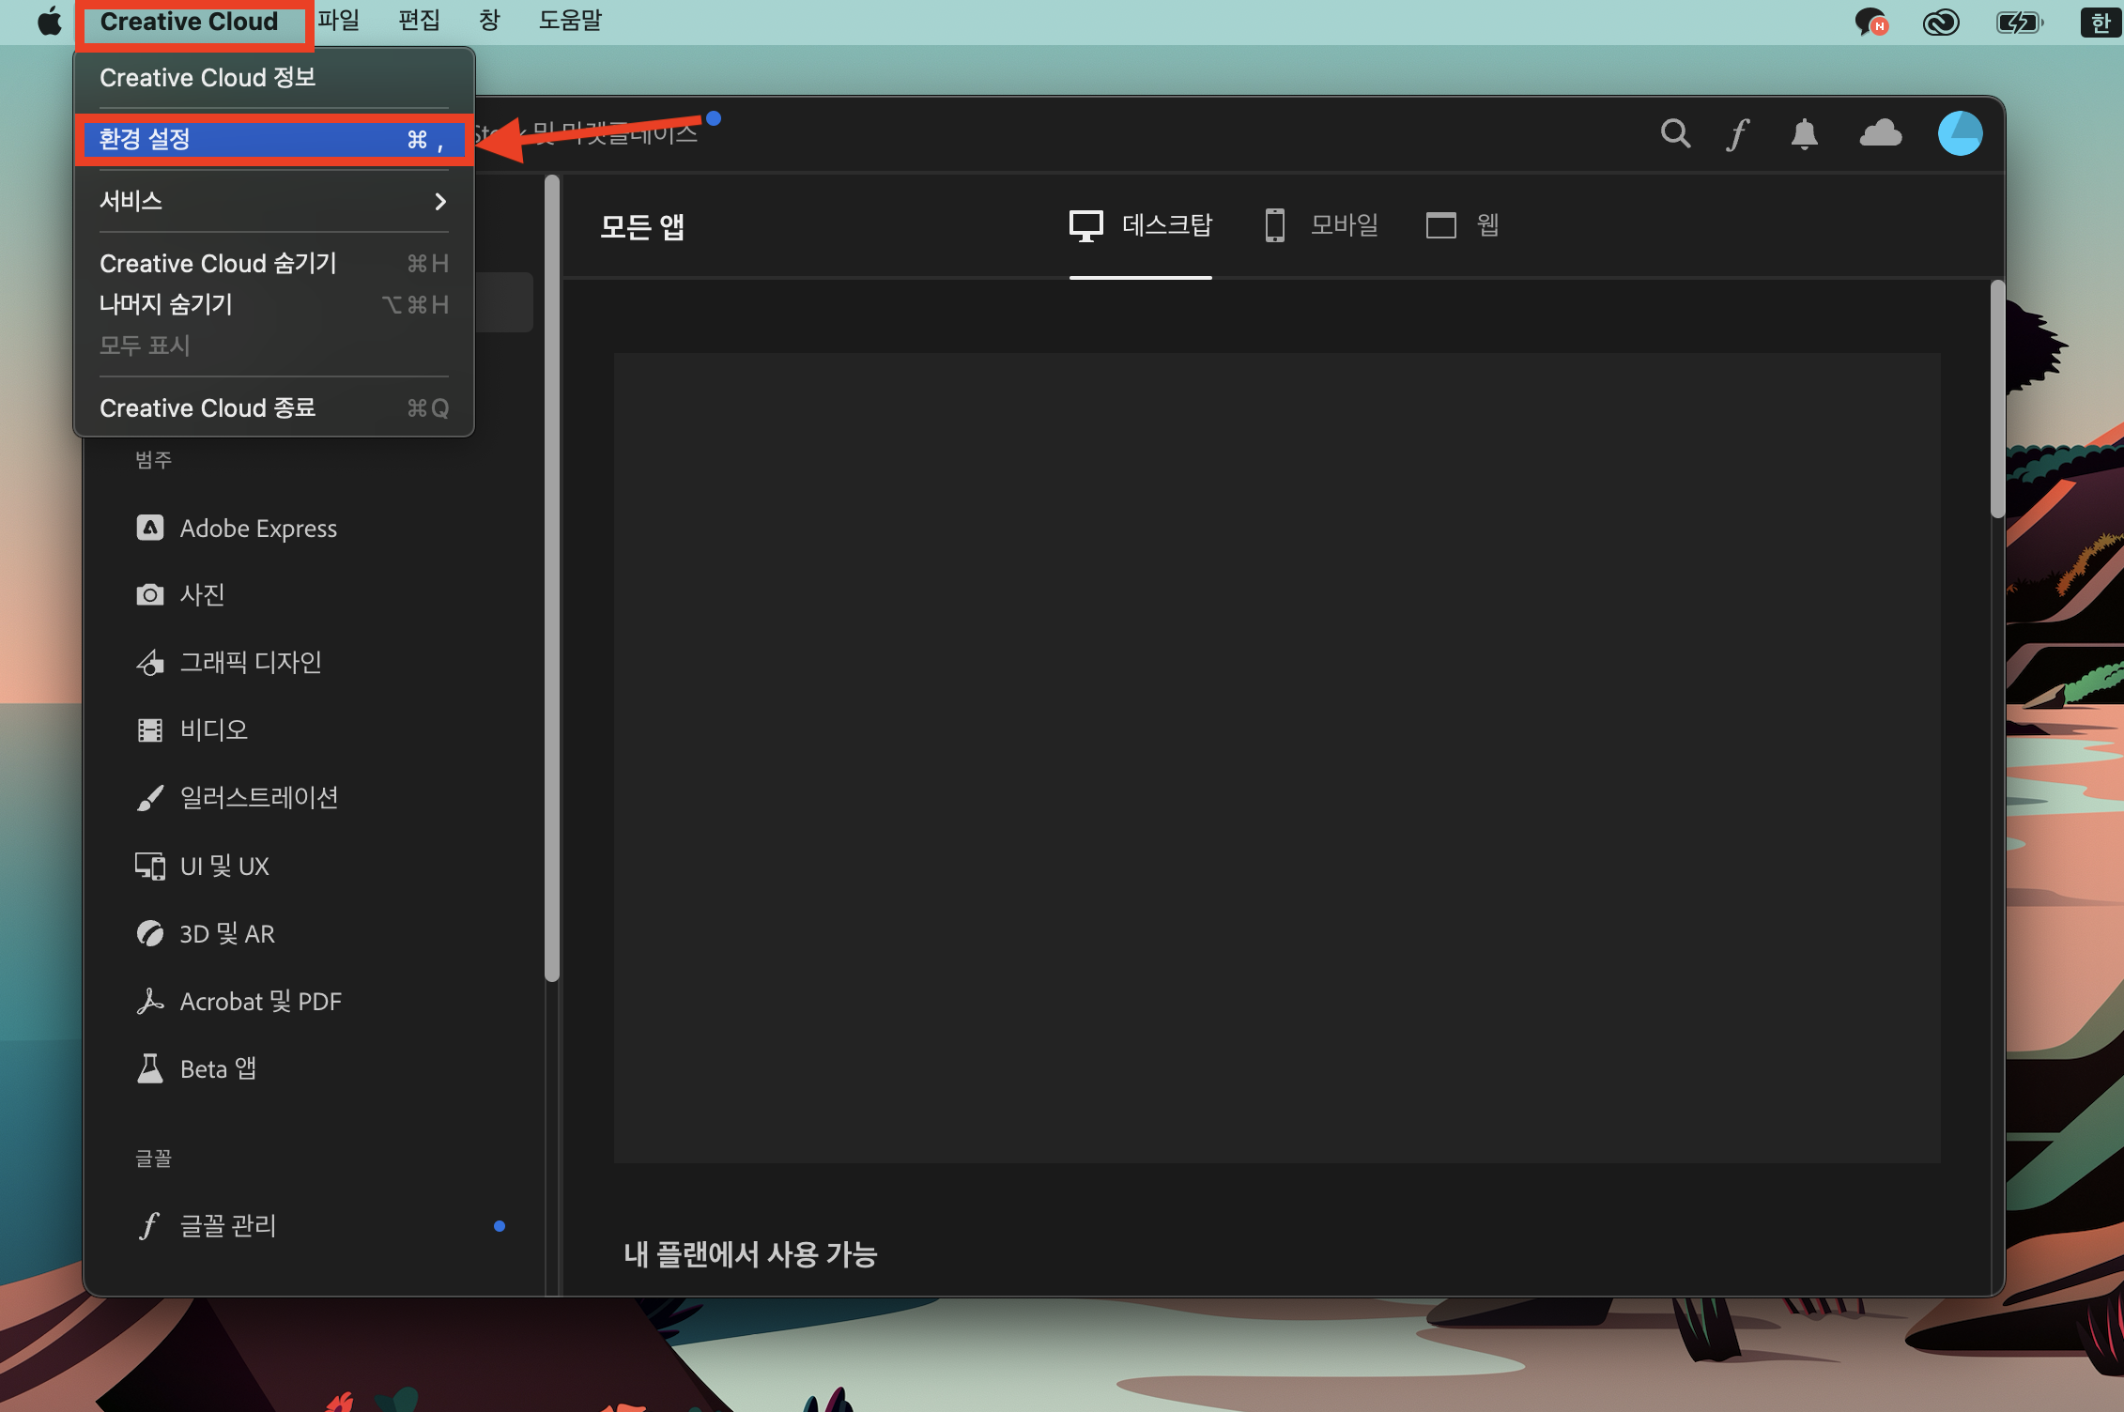Image resolution: width=2124 pixels, height=1412 pixels.
Task: Click the main content vertical scrollbar
Action: tap(1997, 399)
